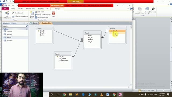The width and height of the screenshot is (172, 97).
Task: Click Specialization field in Faculty table
Action: [63, 61]
